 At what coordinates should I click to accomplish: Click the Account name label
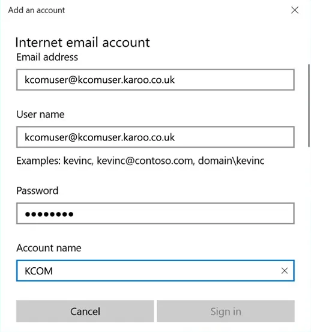point(49,248)
